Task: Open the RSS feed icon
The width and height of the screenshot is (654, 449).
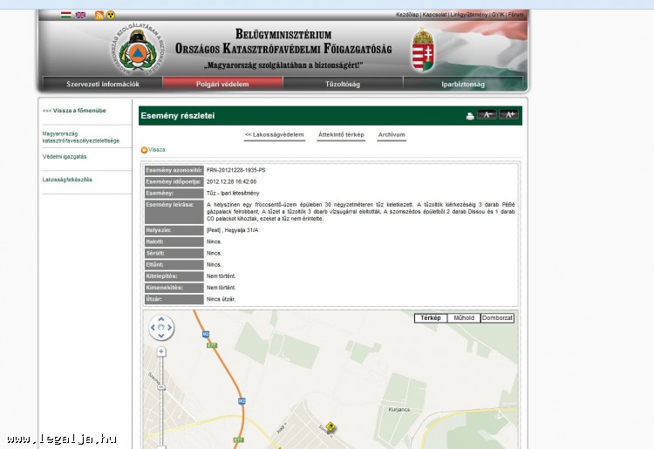Action: tap(99, 15)
